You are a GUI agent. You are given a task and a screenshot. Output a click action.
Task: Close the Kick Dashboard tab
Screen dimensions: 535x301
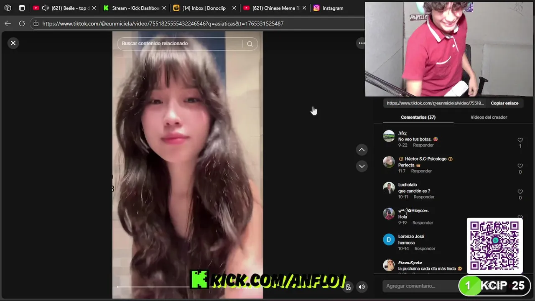pos(164,8)
